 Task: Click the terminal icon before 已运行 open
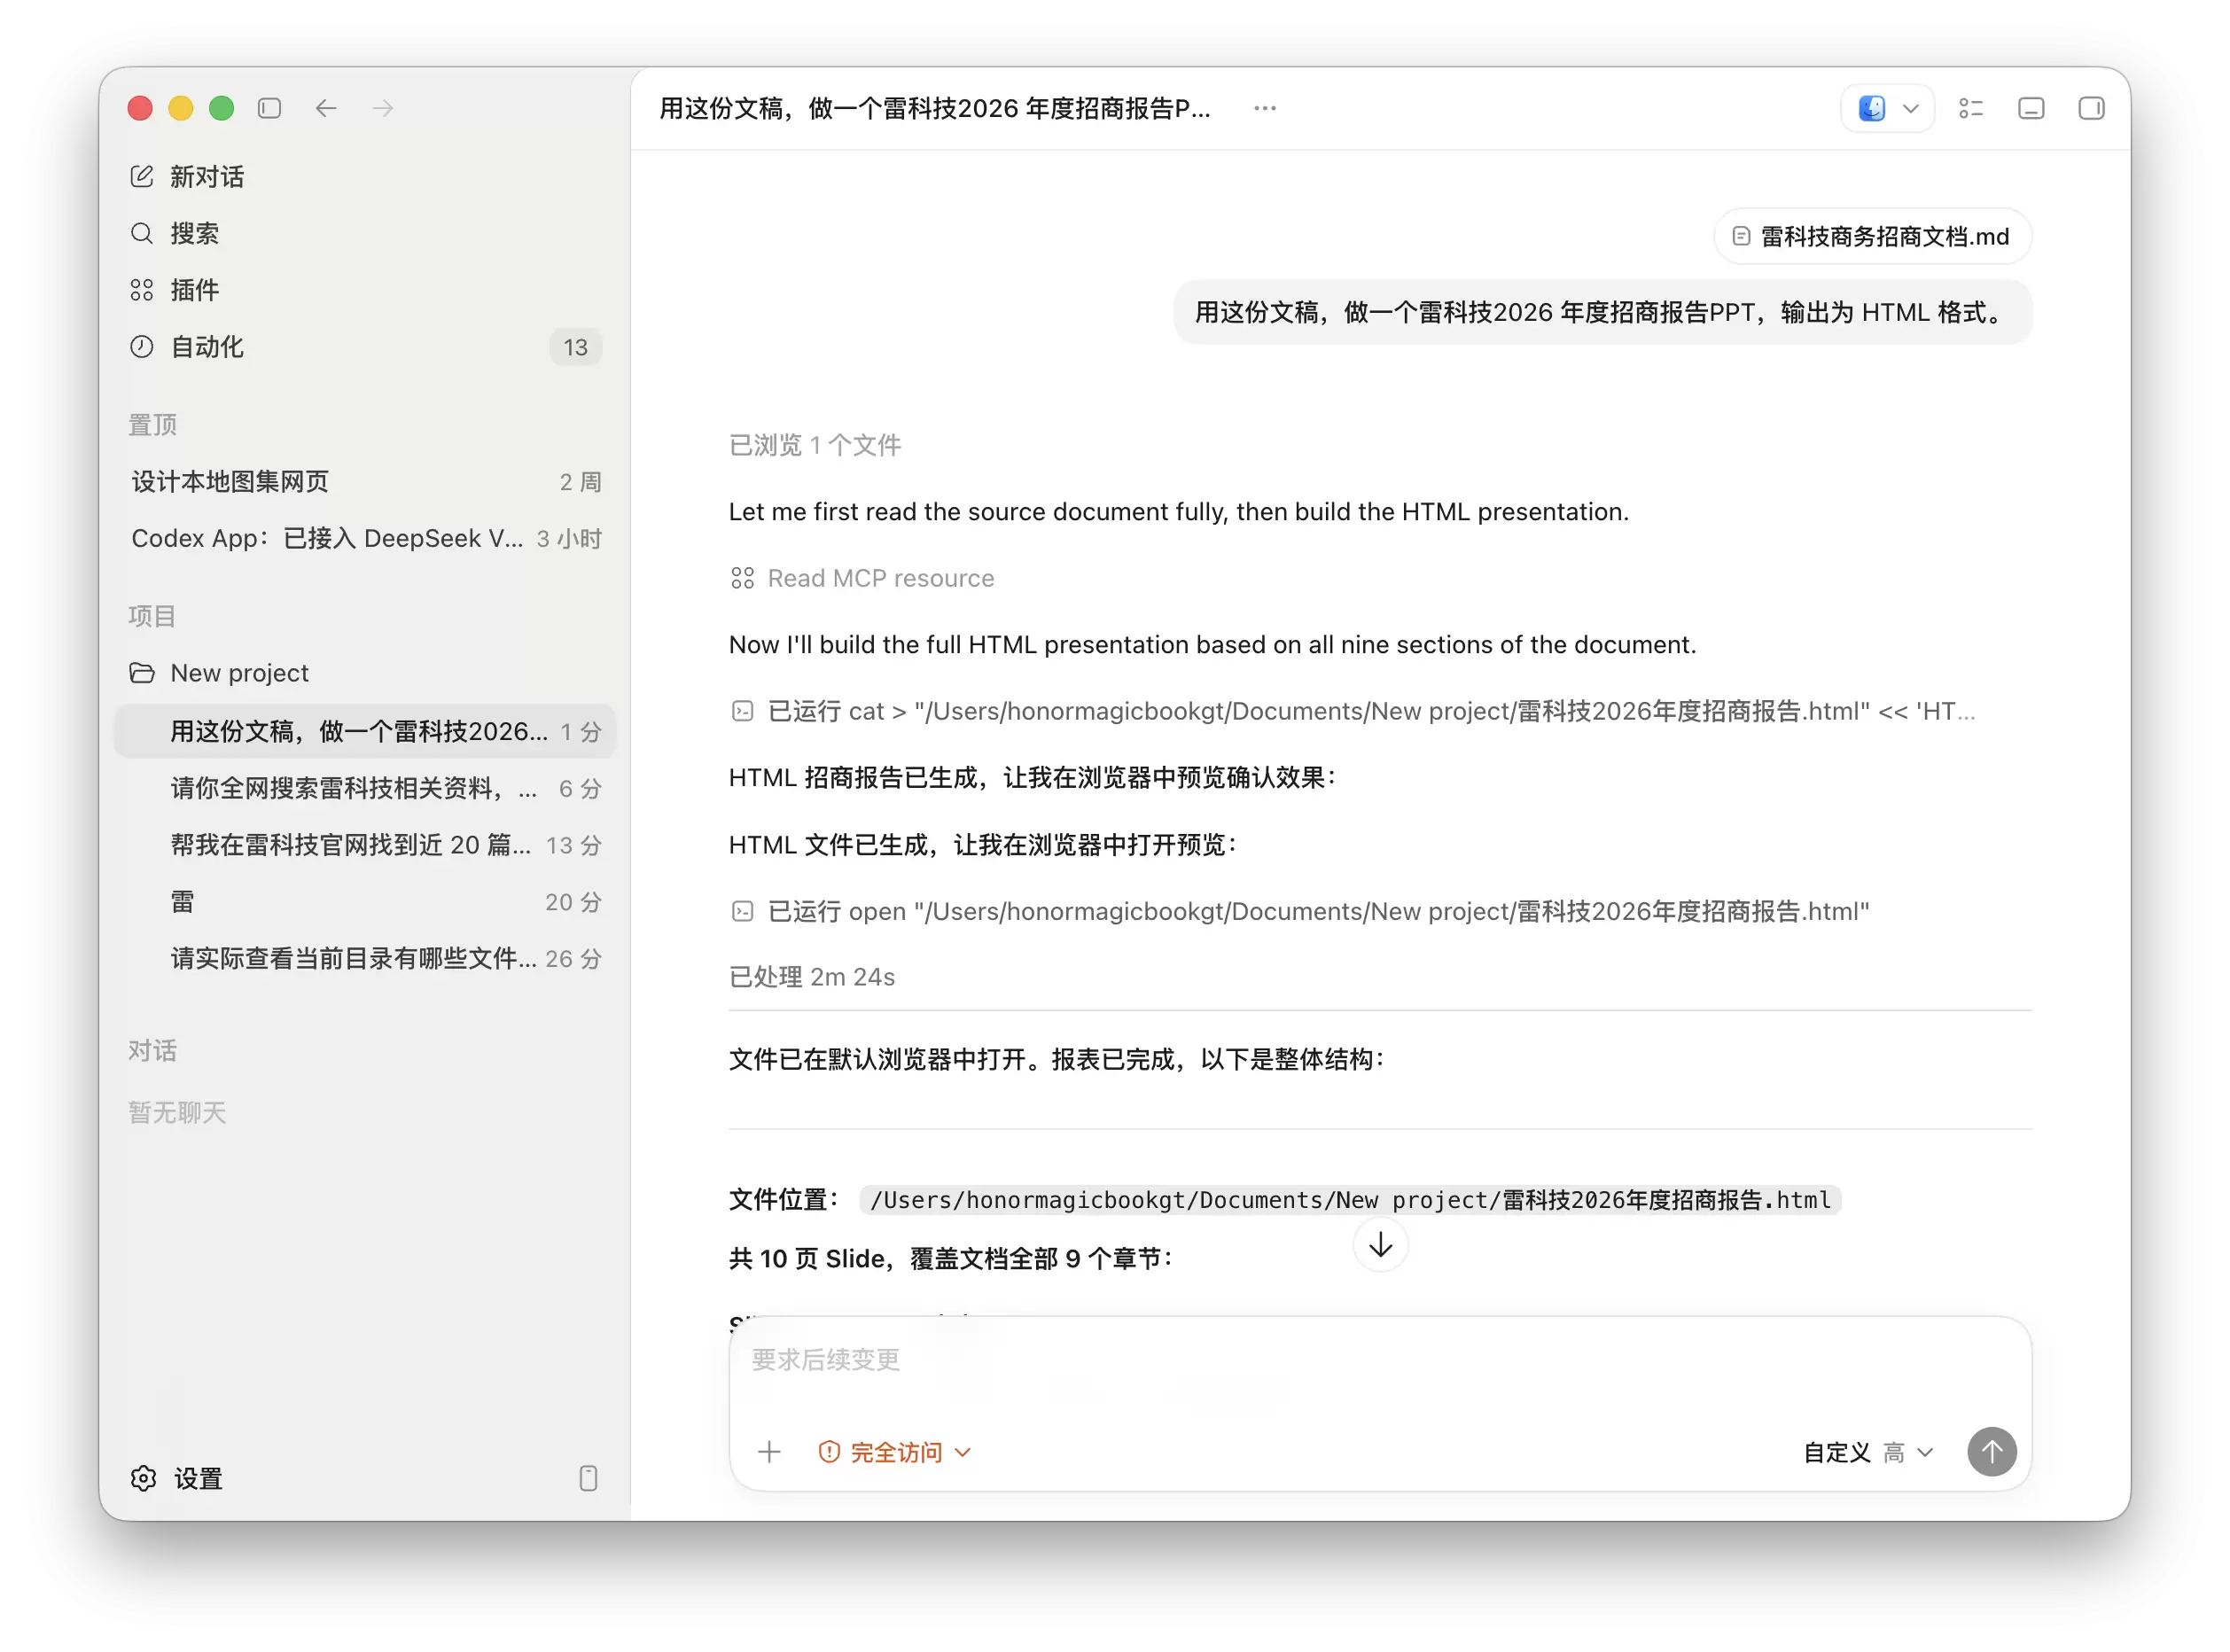pyautogui.click(x=742, y=912)
